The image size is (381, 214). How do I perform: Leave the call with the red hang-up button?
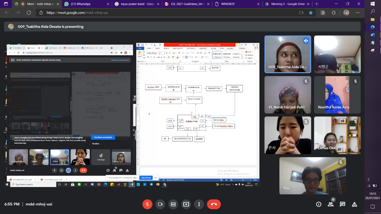pyautogui.click(x=214, y=204)
